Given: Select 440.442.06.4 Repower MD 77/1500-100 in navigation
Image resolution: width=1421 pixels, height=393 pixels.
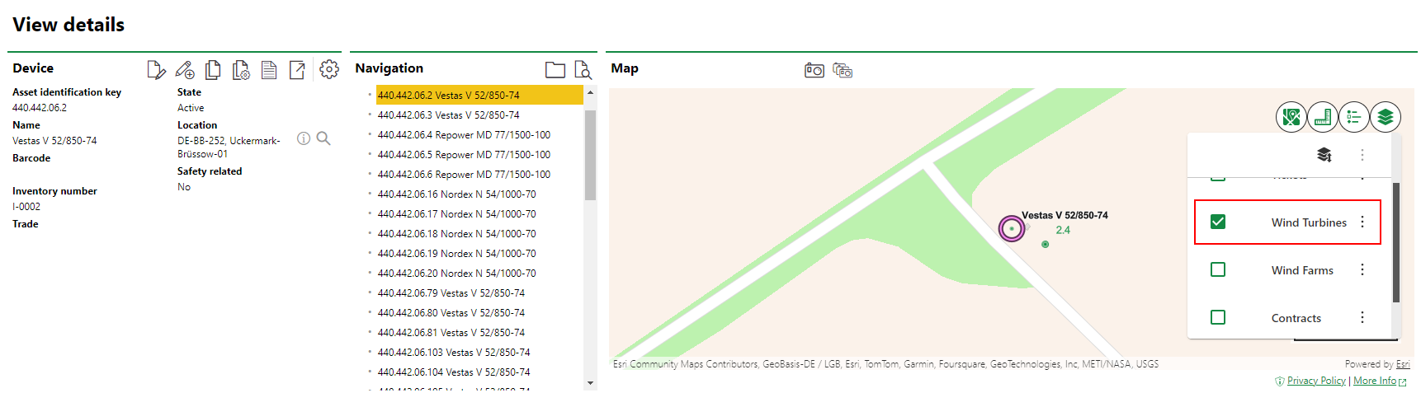Looking at the screenshot, I should pos(464,135).
